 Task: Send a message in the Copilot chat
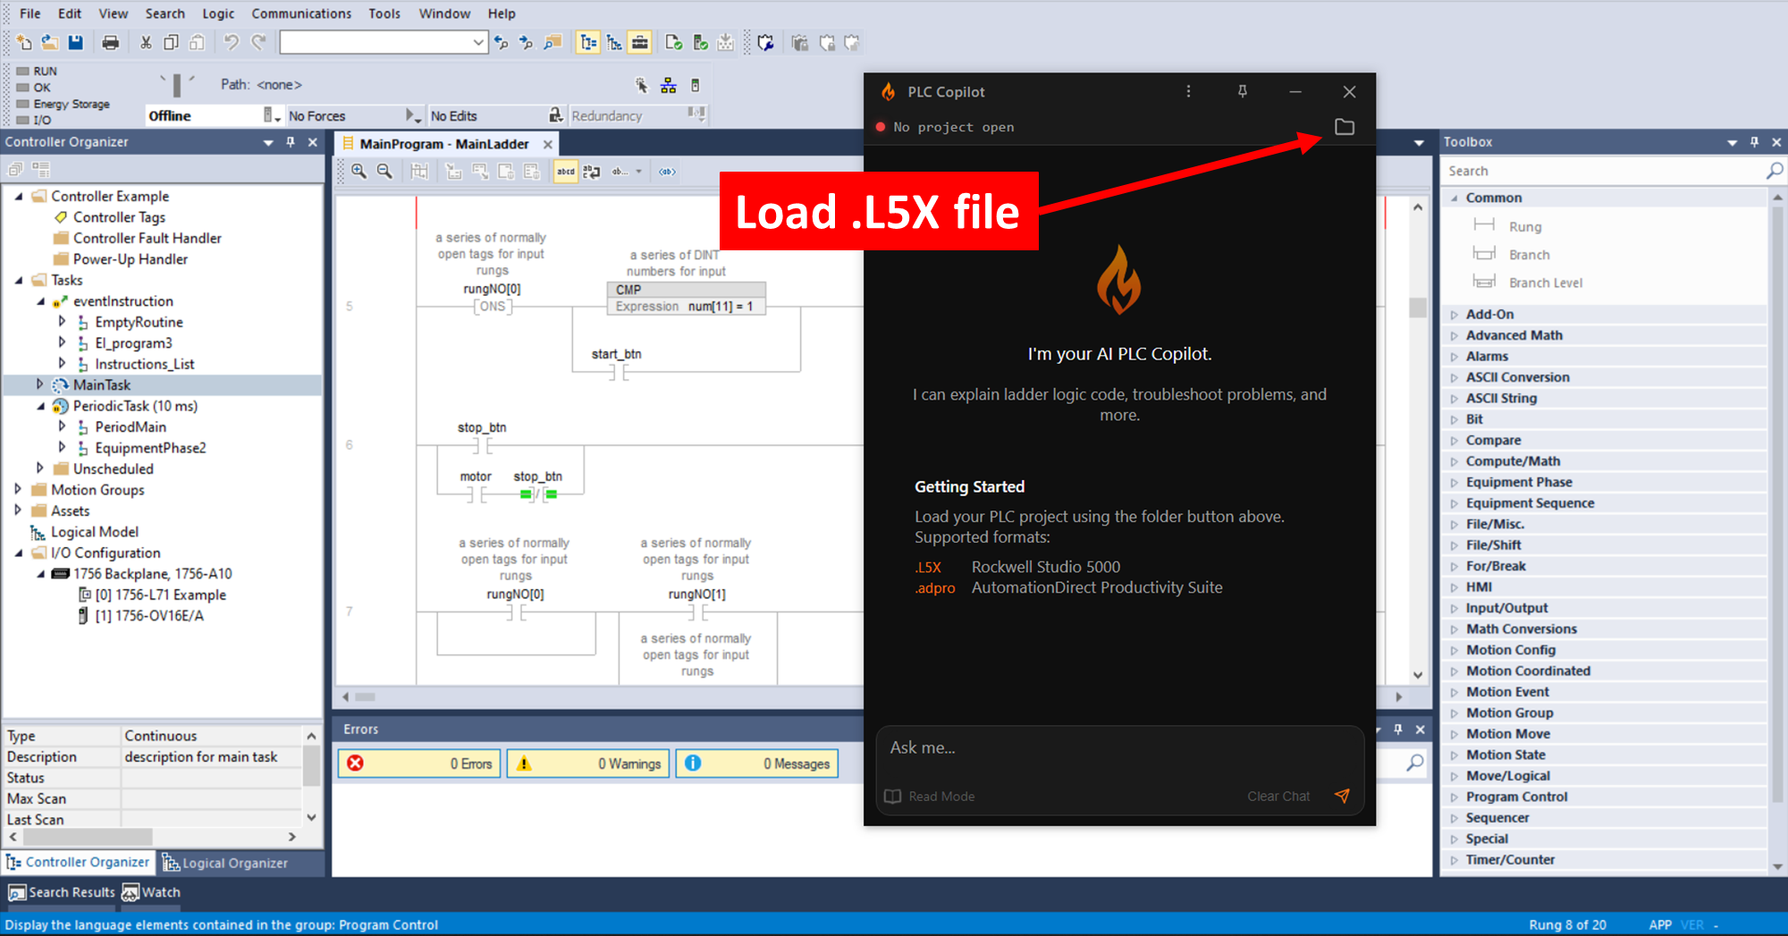(x=1343, y=796)
